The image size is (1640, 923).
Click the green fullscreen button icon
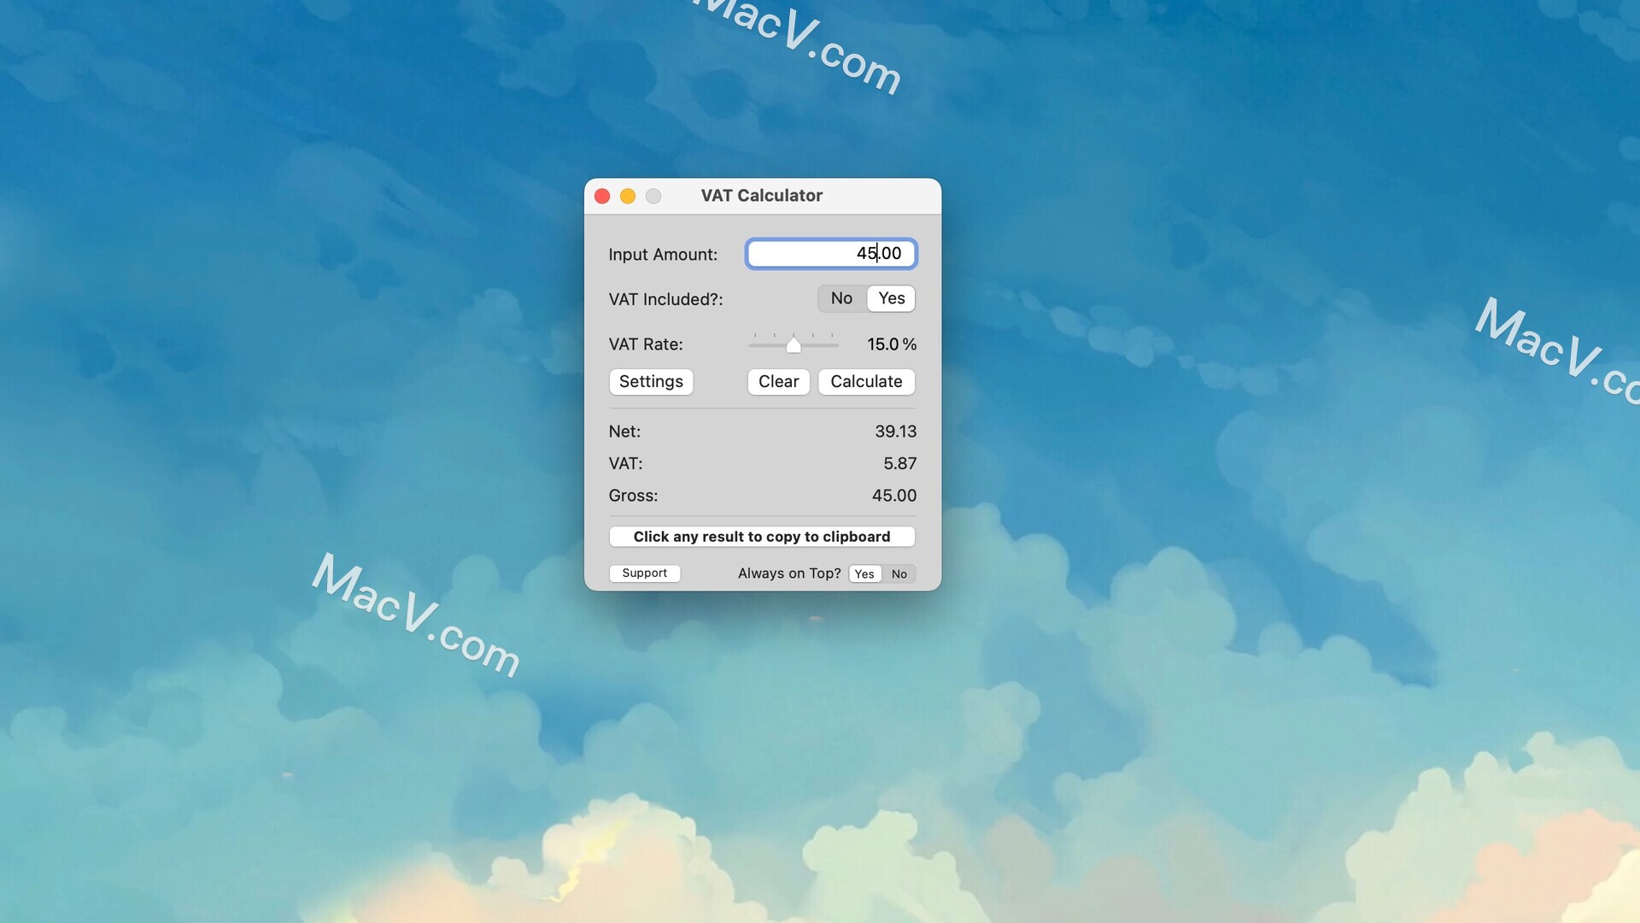[x=653, y=195]
